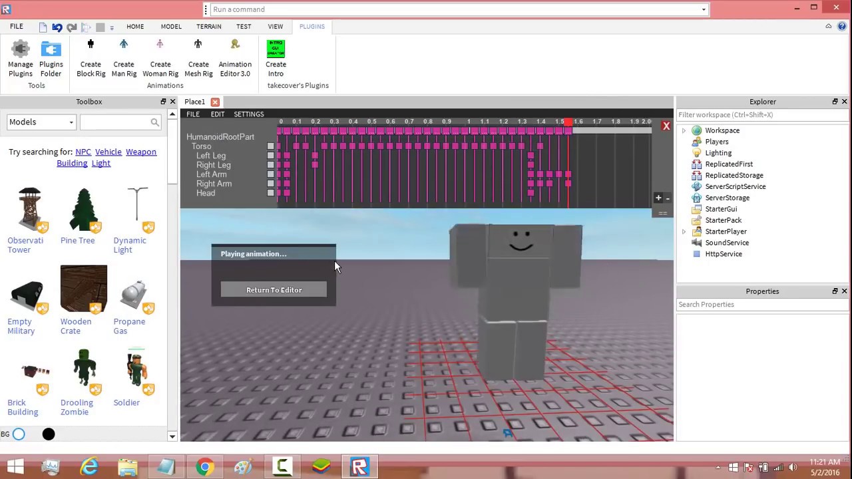Open Camtasia from the taskbar

pos(282,467)
